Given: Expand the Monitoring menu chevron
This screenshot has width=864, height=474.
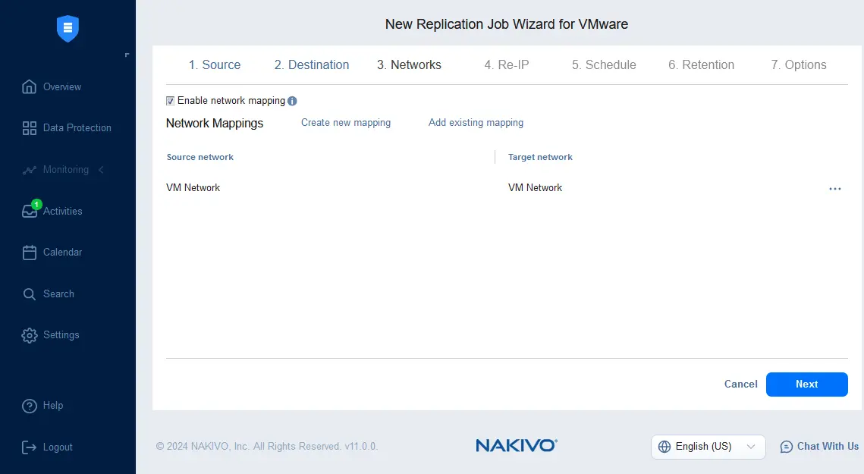Looking at the screenshot, I should (x=101, y=170).
